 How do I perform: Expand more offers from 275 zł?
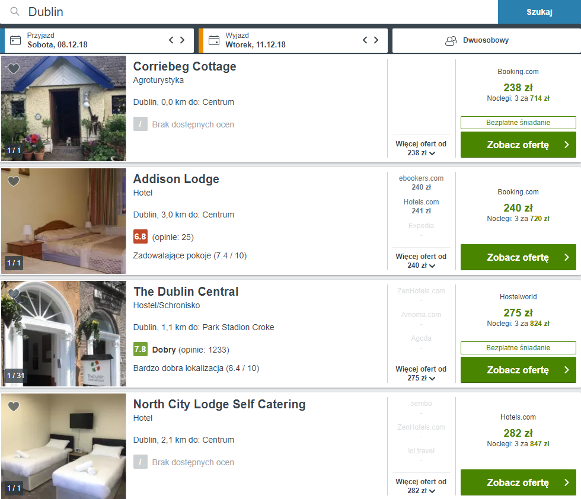421,373
